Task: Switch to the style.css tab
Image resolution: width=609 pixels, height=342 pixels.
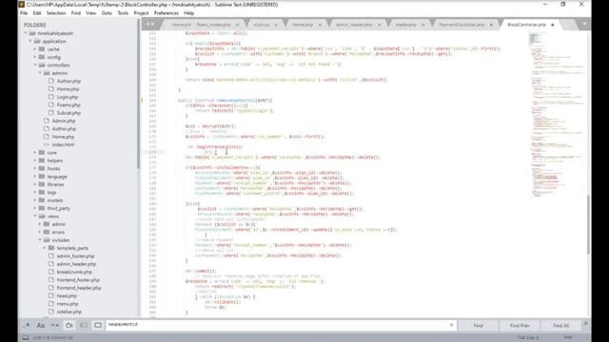Action: click(262, 25)
